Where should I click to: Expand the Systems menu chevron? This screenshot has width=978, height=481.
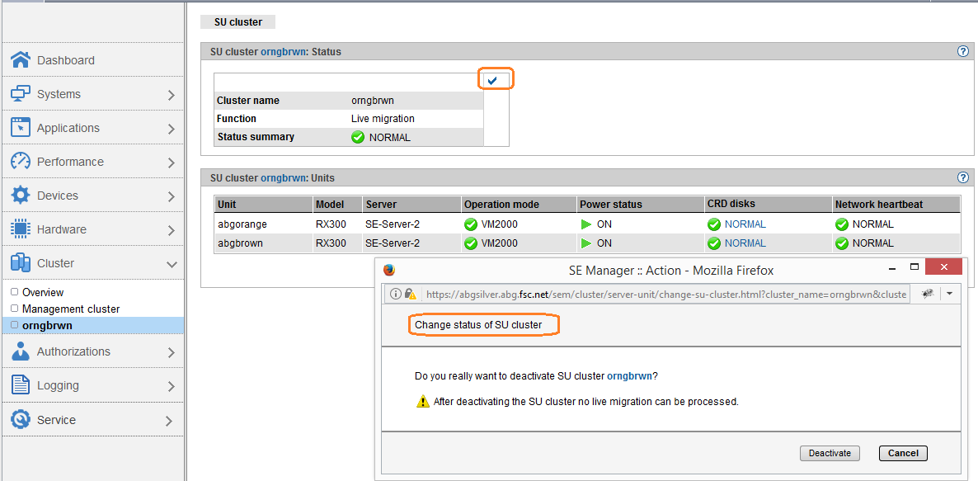(x=171, y=95)
